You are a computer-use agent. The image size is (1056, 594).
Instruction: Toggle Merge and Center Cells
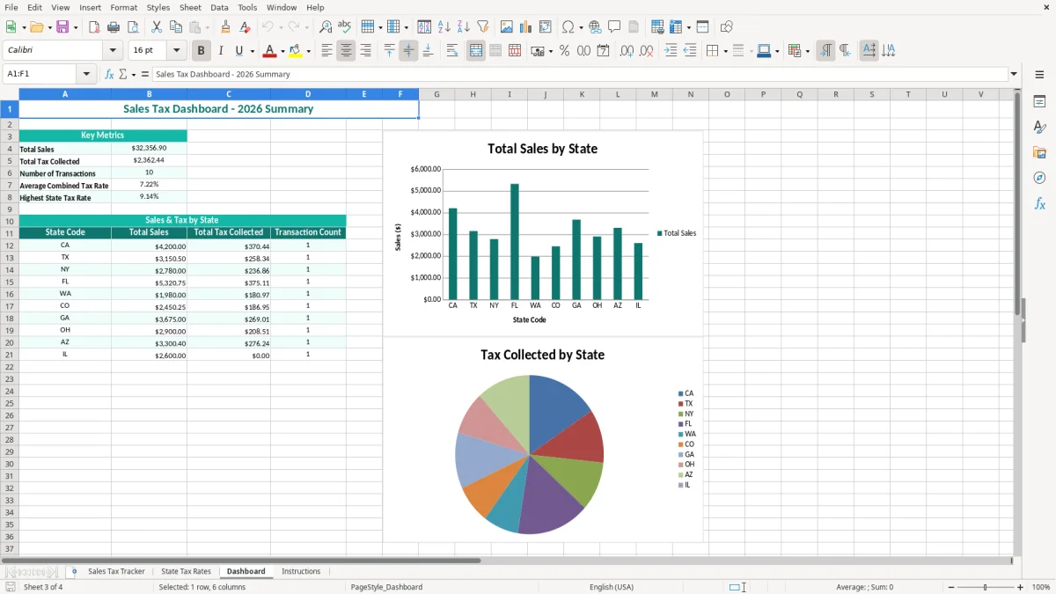(476, 51)
